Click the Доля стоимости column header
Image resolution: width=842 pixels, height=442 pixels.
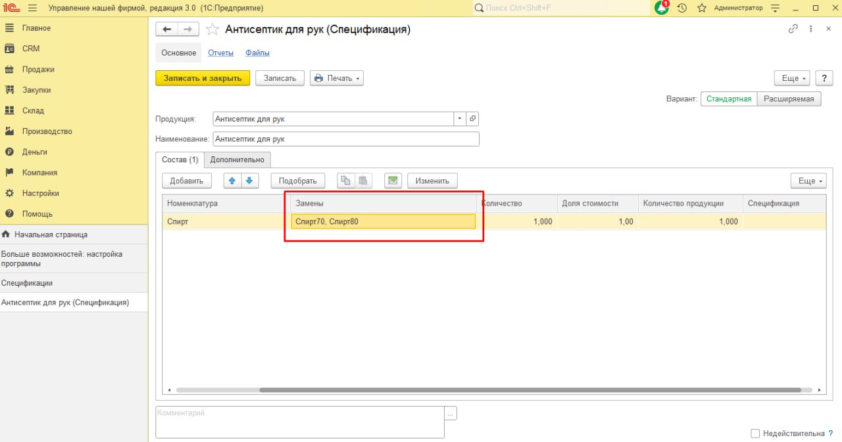point(597,204)
